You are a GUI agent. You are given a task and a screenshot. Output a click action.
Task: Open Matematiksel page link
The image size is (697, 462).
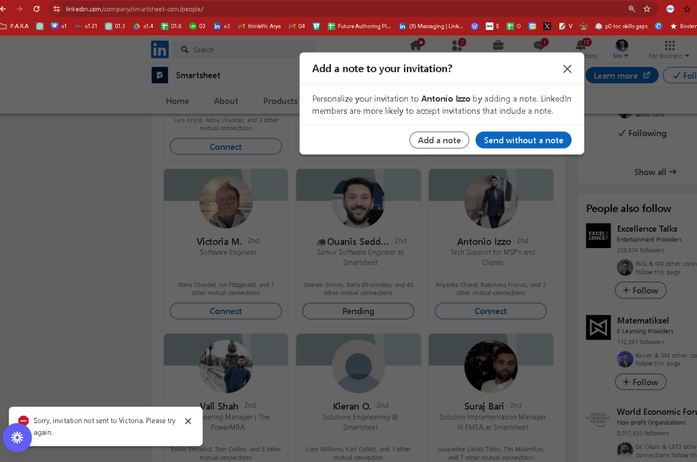click(x=642, y=320)
